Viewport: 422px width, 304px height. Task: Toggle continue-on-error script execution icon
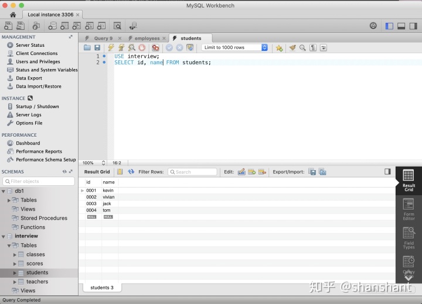tap(155, 48)
